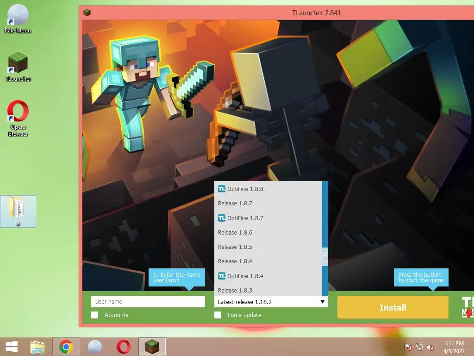Click the Enter the name user hint
This screenshot has height=356, width=474.
coord(177,277)
